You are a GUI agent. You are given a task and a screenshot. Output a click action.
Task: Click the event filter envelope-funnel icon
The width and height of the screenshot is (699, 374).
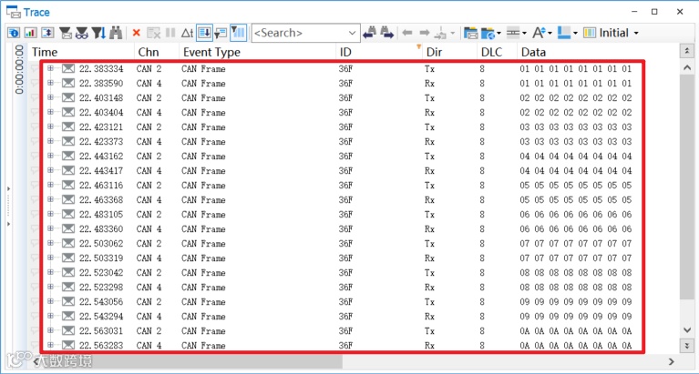(66, 33)
